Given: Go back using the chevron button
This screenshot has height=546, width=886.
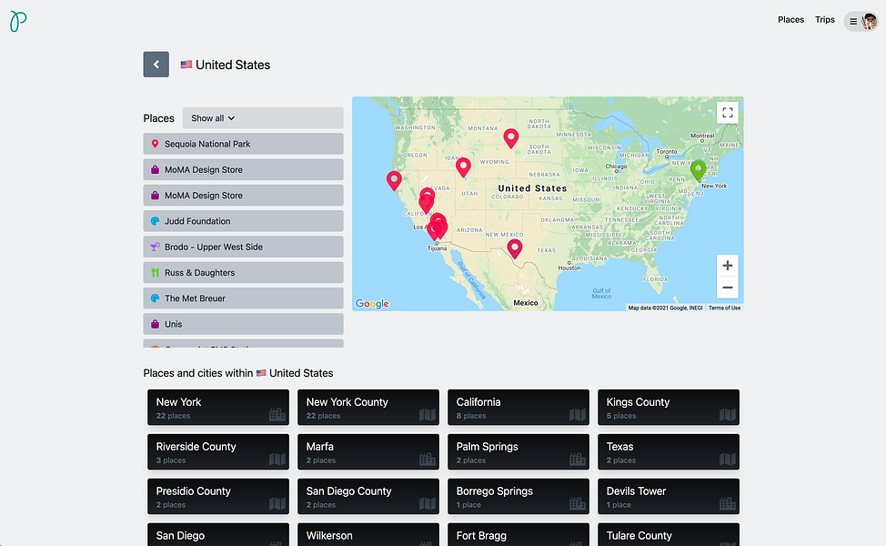Looking at the screenshot, I should coord(156,65).
